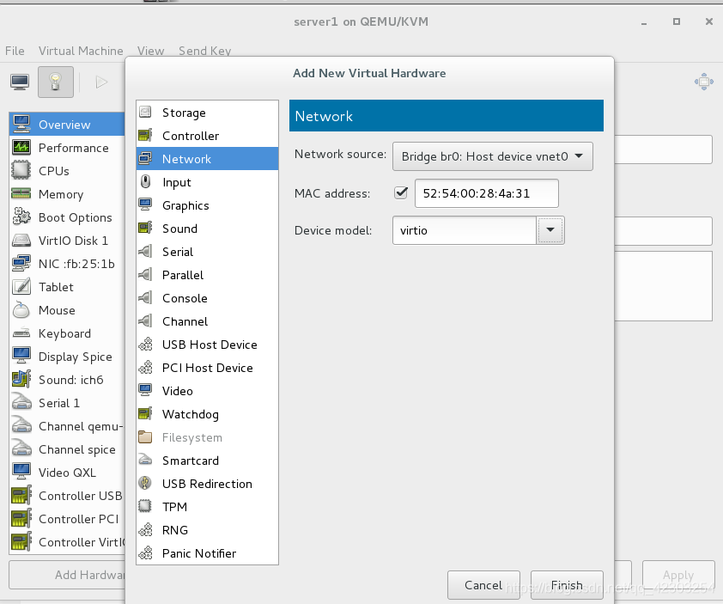Select Serial 1 in sidebar
Image resolution: width=723 pixels, height=604 pixels.
coord(67,403)
